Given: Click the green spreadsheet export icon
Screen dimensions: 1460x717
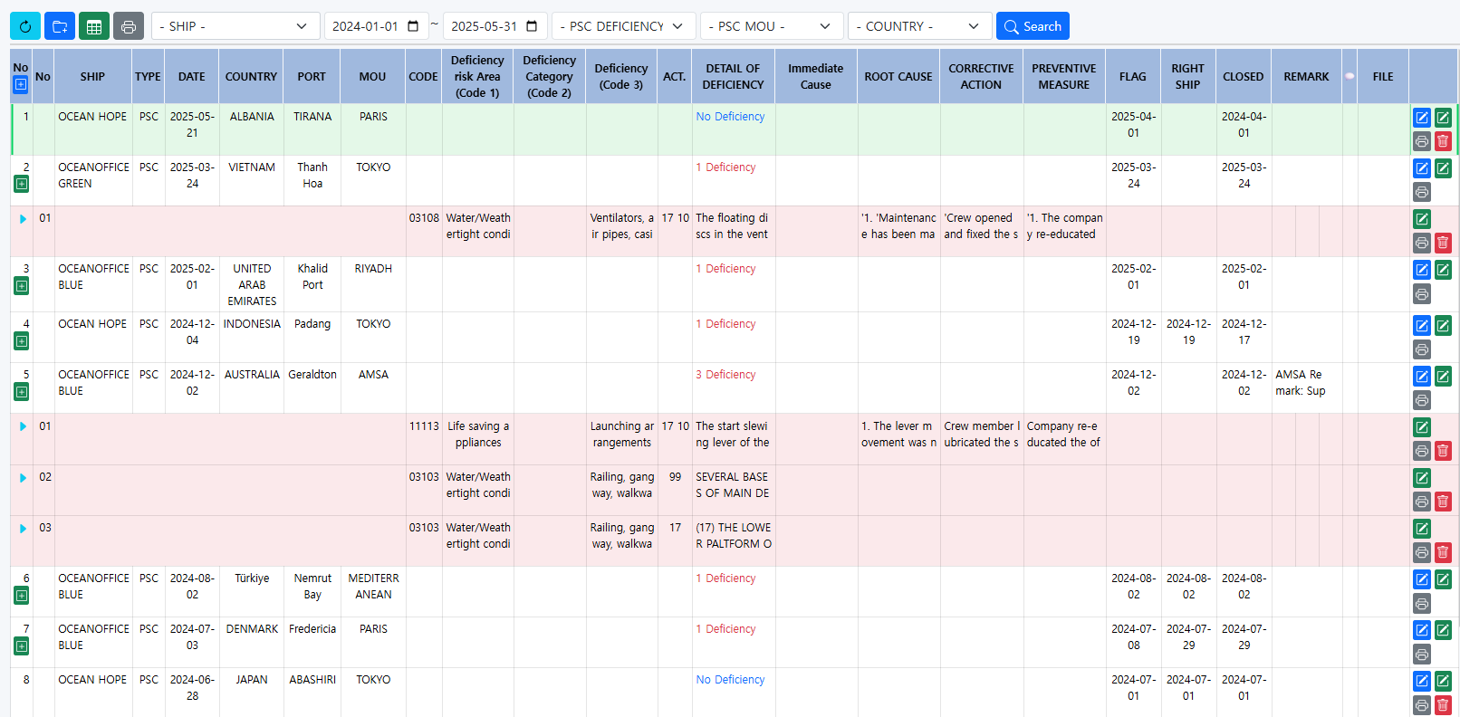Looking at the screenshot, I should 94,26.
